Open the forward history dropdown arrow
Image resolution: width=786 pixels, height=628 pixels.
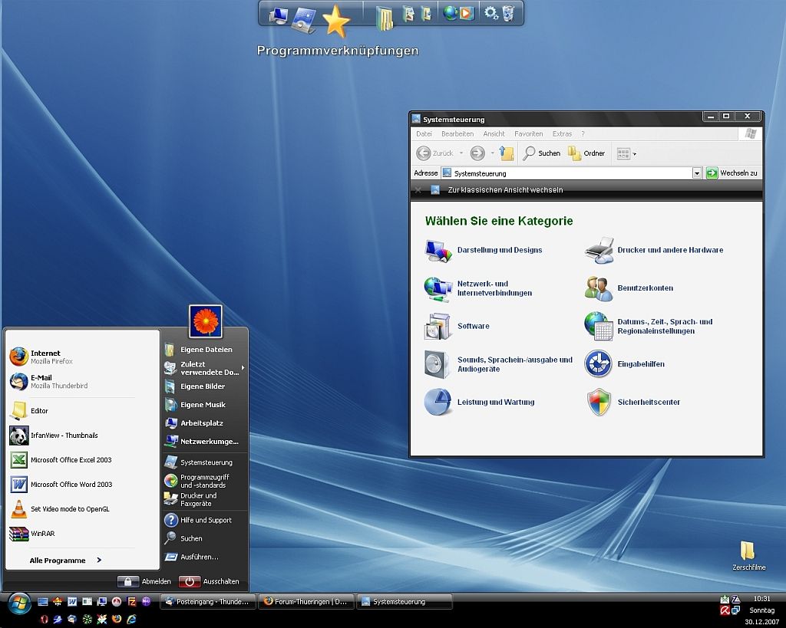point(492,153)
